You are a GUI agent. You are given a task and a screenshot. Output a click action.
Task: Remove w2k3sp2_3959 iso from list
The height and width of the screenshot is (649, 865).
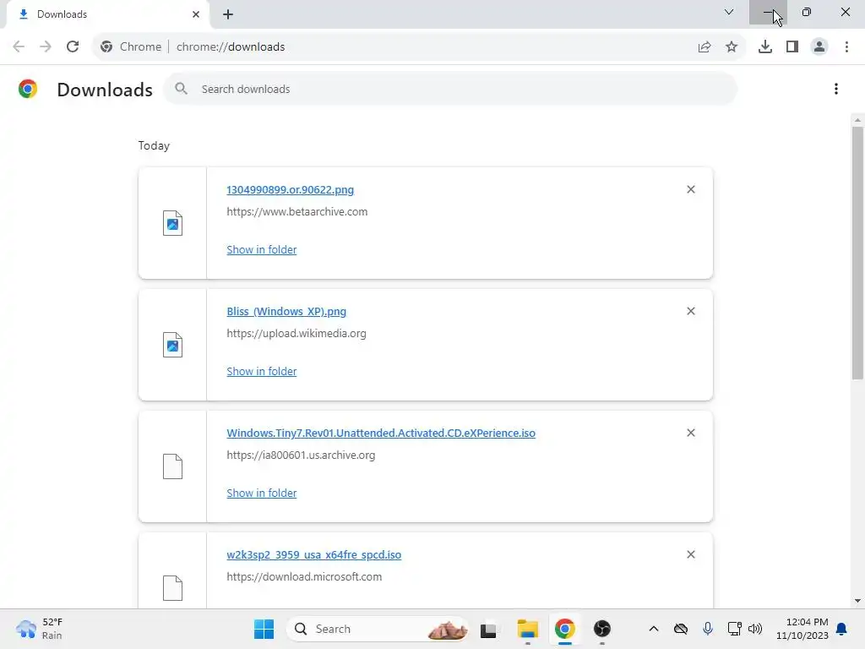coord(691,554)
